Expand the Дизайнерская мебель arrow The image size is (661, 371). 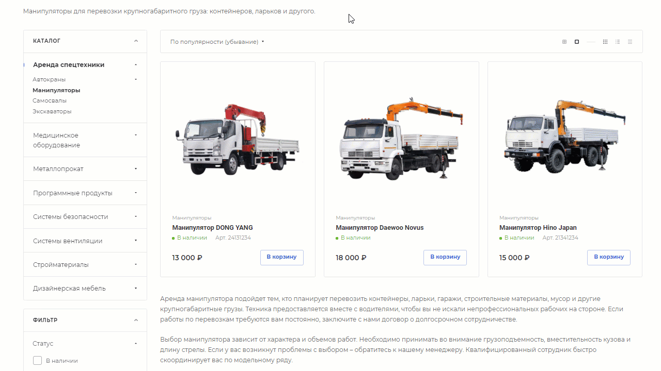pos(136,288)
